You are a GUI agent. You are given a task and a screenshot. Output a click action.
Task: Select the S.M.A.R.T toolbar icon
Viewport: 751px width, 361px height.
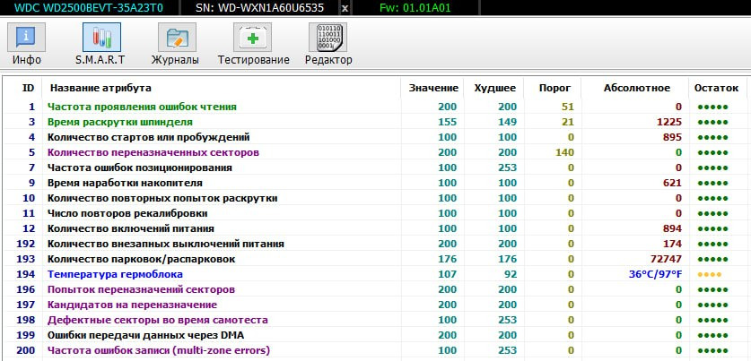click(x=100, y=45)
